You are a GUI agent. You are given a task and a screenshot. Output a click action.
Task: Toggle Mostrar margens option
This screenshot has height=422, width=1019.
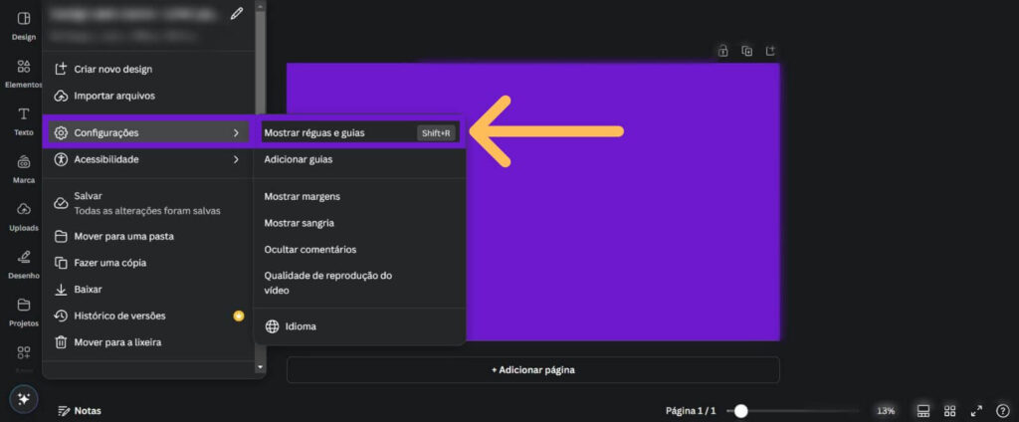coord(302,196)
